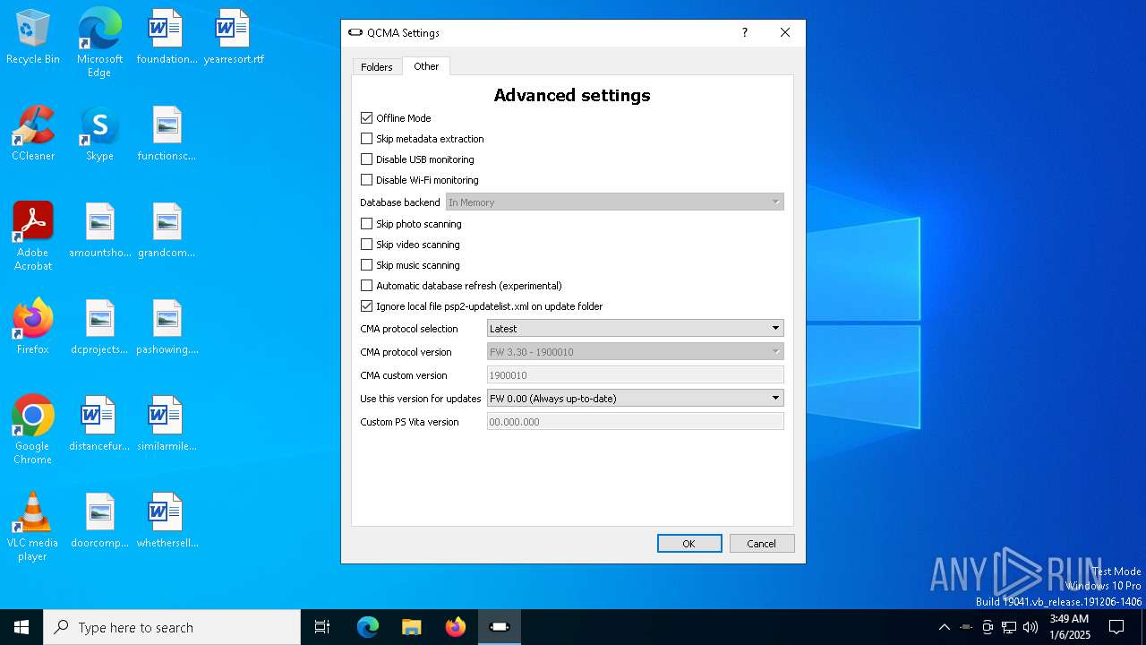Open CCleaner desktop shortcut
The width and height of the screenshot is (1146, 645).
point(33,133)
